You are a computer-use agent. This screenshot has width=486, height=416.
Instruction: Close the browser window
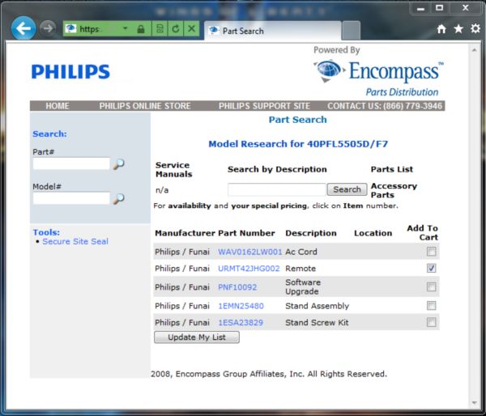point(465,8)
